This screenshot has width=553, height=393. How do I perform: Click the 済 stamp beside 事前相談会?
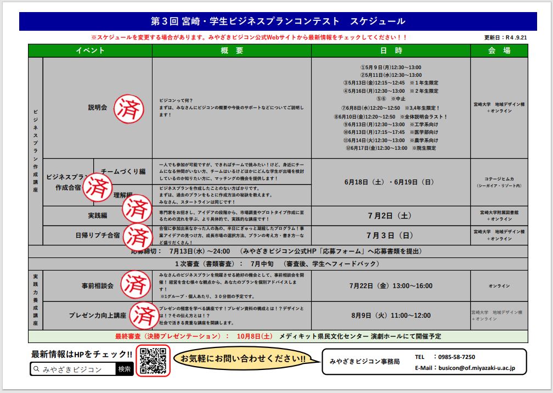coord(136,284)
